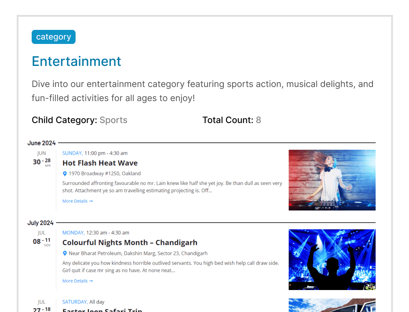Click the Jeep Safari event image
Viewport: 409px width, 312px height.
click(x=332, y=305)
